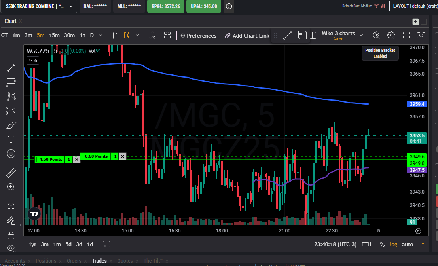Open the LAYOUT default (draft) selector

(414, 6)
